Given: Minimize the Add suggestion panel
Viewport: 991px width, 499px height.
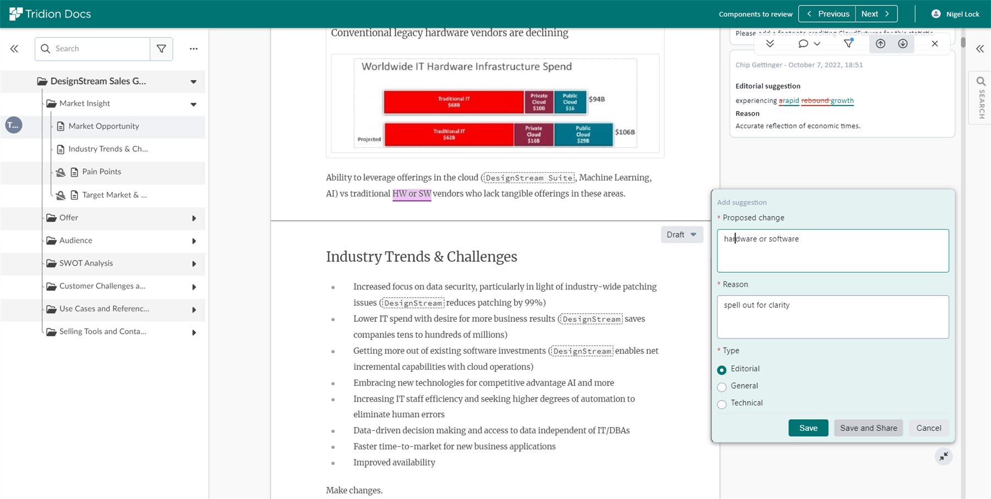Looking at the screenshot, I should [944, 457].
